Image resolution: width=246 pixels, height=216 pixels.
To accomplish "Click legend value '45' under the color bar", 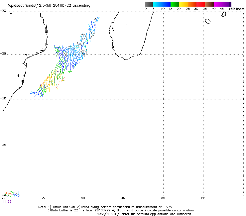I will pos(222,9).
